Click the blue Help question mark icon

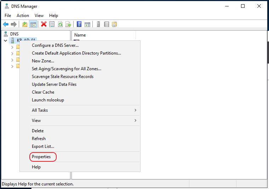[x=79, y=24]
